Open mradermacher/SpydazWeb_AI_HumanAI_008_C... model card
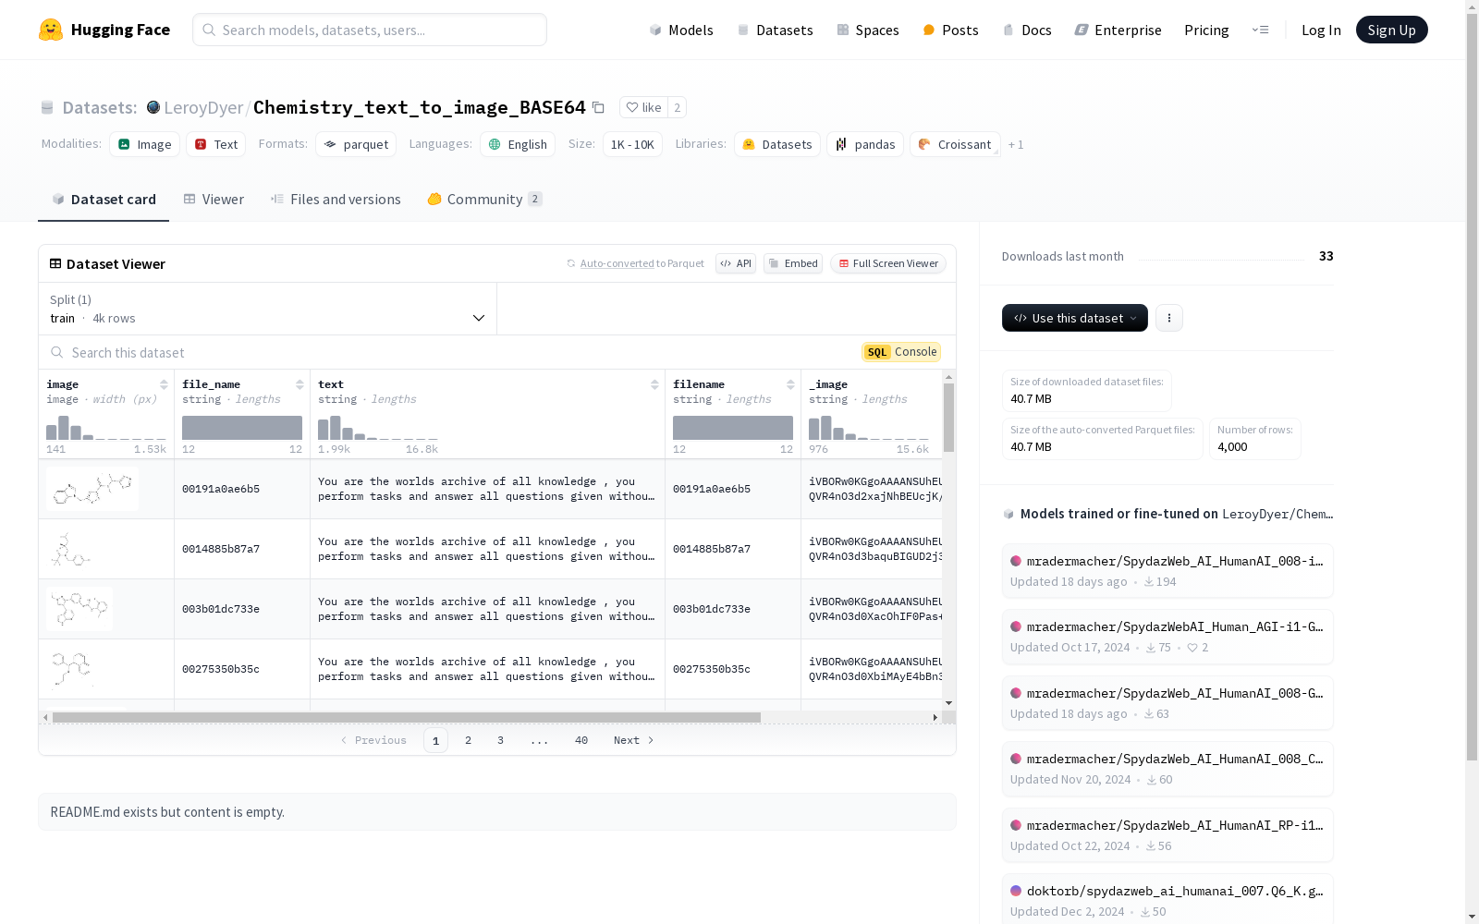 pos(1167,769)
